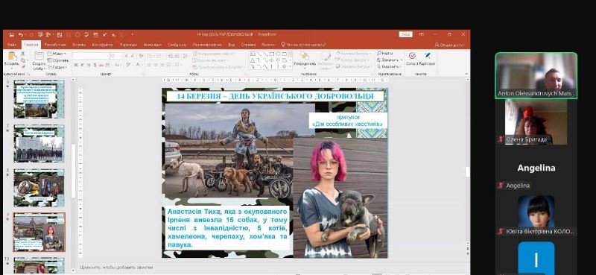The width and height of the screenshot is (596, 275).
Task: Click the Share (Общий доступ) button
Action: 449,45
